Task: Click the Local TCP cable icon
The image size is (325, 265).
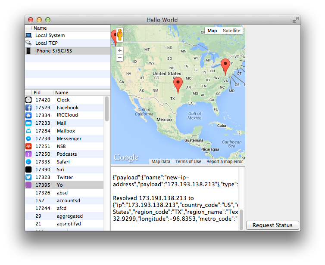Action: coord(28,43)
